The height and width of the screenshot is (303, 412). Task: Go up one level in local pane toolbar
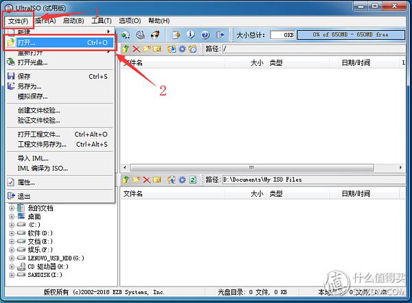[126, 180]
